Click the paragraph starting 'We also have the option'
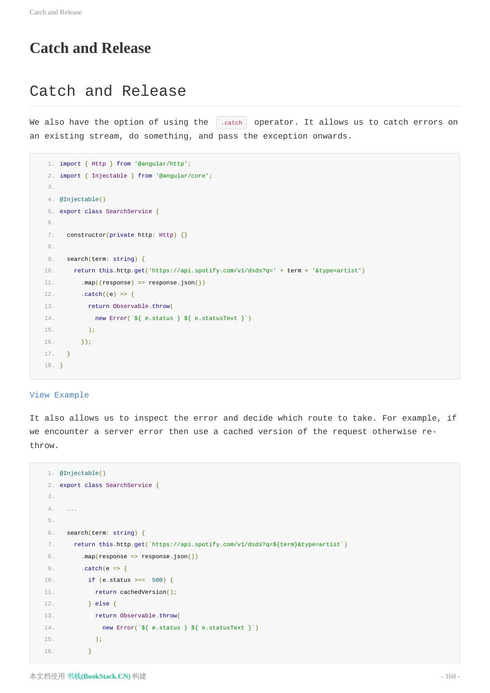This screenshot has height=693, width=490. click(243, 129)
